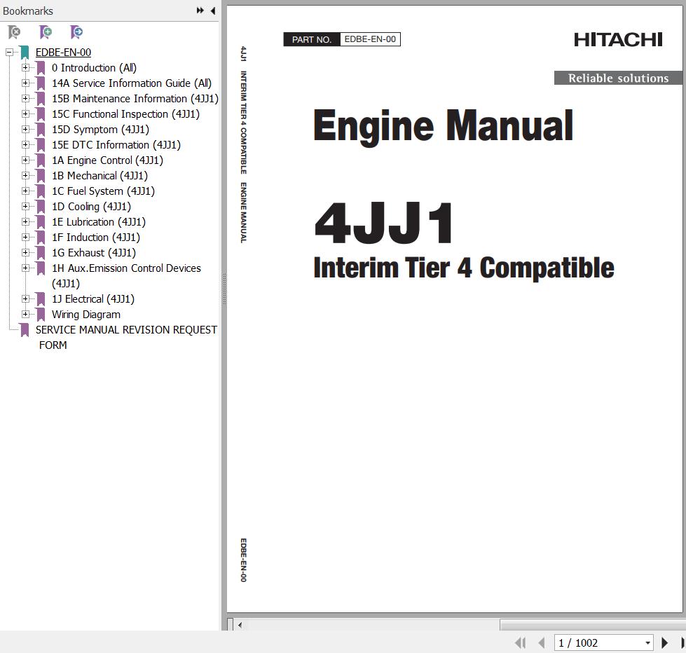This screenshot has width=686, height=653.
Task: Go to the first page
Action: (521, 642)
